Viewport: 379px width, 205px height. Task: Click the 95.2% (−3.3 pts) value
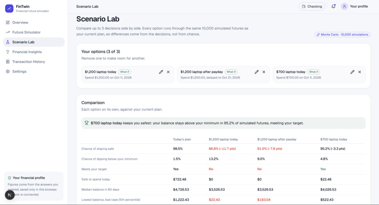332,149
